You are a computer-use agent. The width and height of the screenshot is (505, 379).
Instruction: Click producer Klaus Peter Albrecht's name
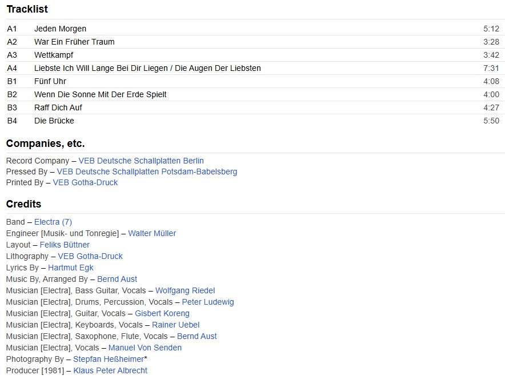[x=110, y=370]
